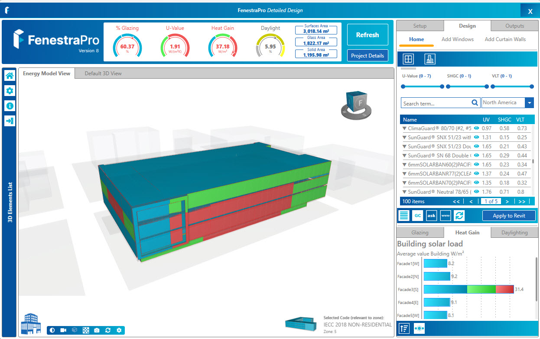
Task: Click the exit arrow icon in left sidebar
Action: pos(10,121)
